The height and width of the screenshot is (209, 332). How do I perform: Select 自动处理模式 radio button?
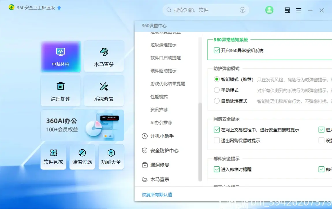217,101
